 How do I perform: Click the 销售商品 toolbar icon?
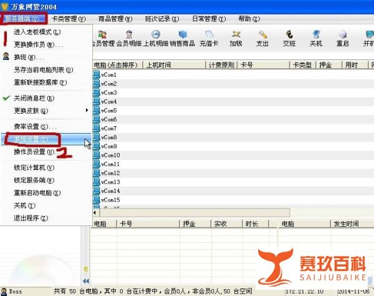click(183, 34)
